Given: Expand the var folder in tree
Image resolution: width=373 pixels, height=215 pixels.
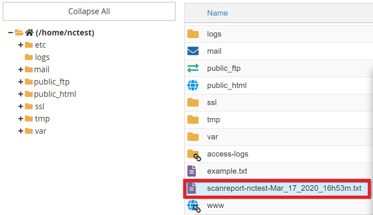Looking at the screenshot, I should coord(21,131).
